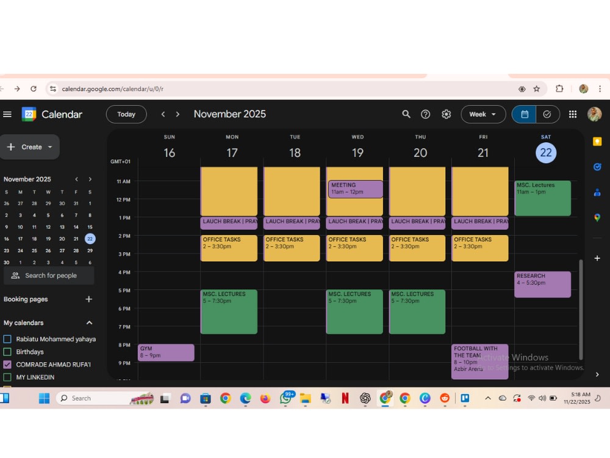Open Google Keep side panel icon
Viewport: 610px width, 458px height.
point(597,142)
